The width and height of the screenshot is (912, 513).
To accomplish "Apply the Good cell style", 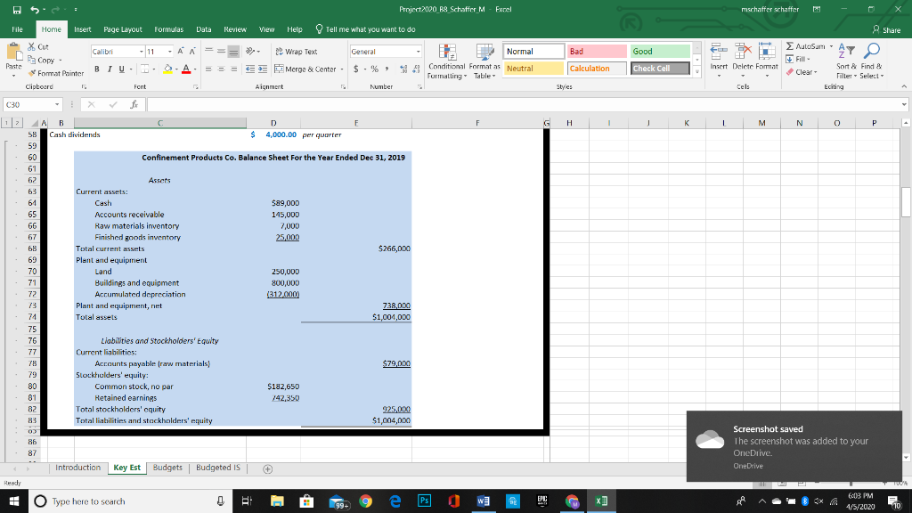I will tap(660, 52).
